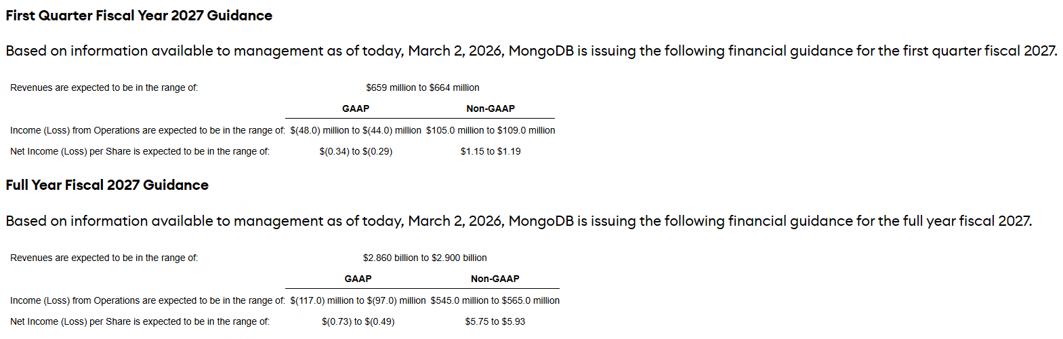The image size is (1063, 339).
Task: Click the second table's Non-GAAP column header
Action: tap(495, 279)
